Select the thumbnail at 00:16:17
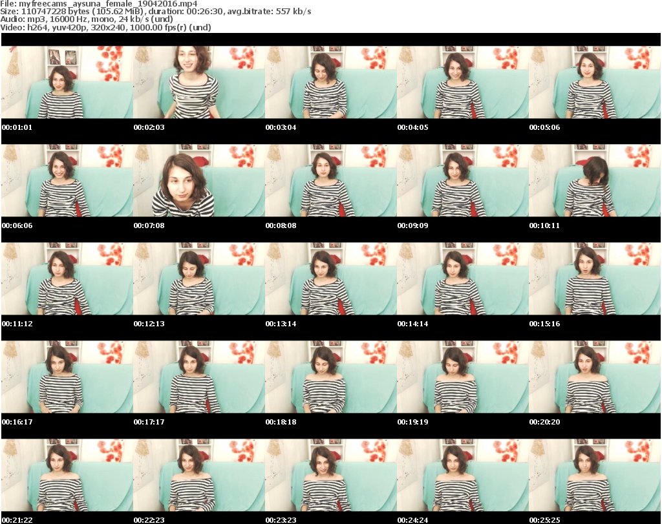662x524 pixels. (67, 377)
